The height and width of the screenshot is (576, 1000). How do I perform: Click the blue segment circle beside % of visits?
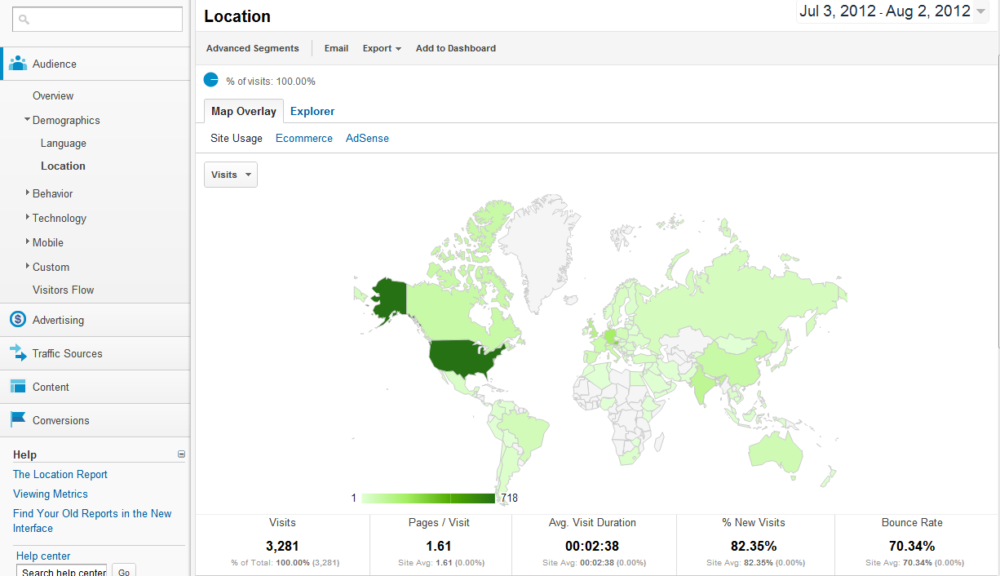coord(211,80)
